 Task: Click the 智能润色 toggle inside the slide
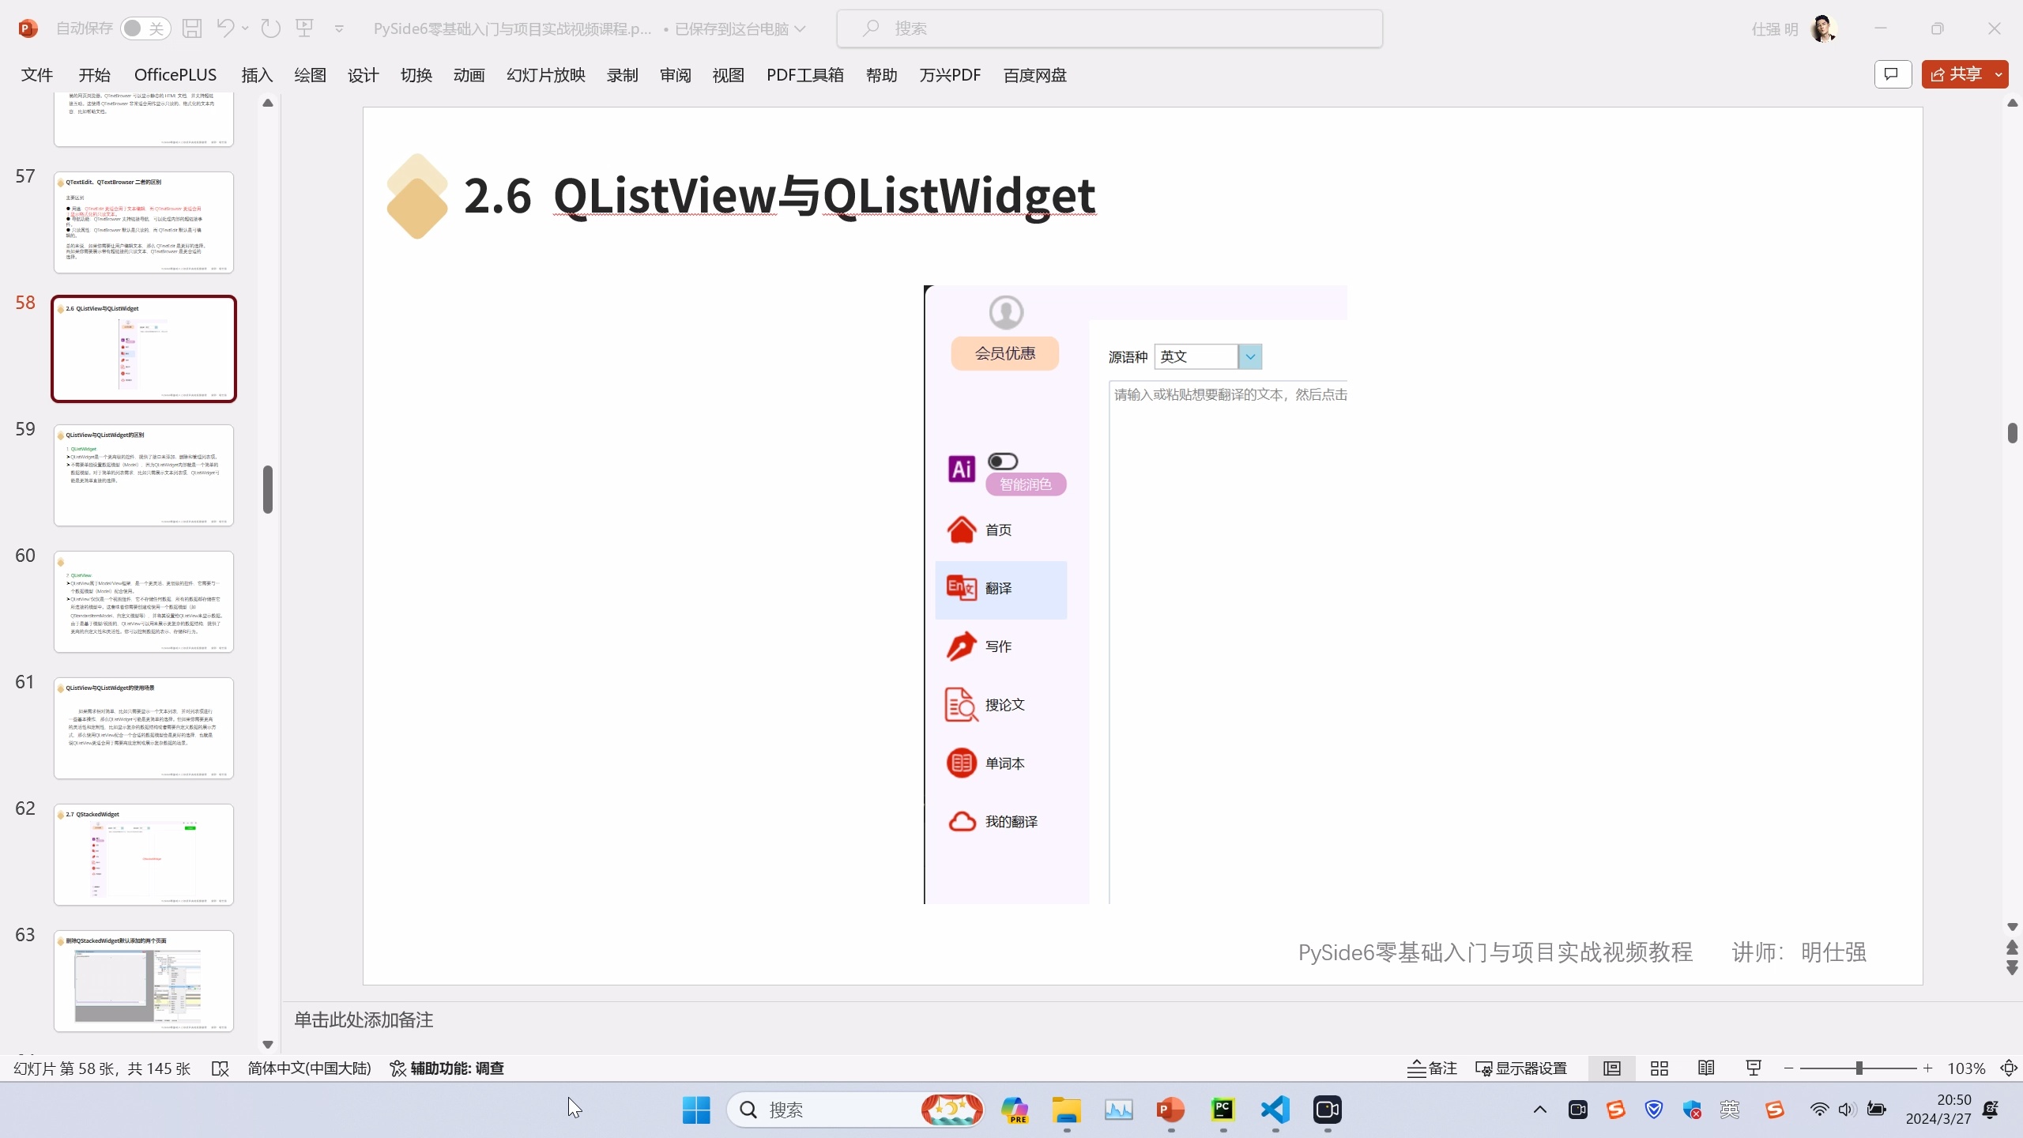coord(1002,460)
